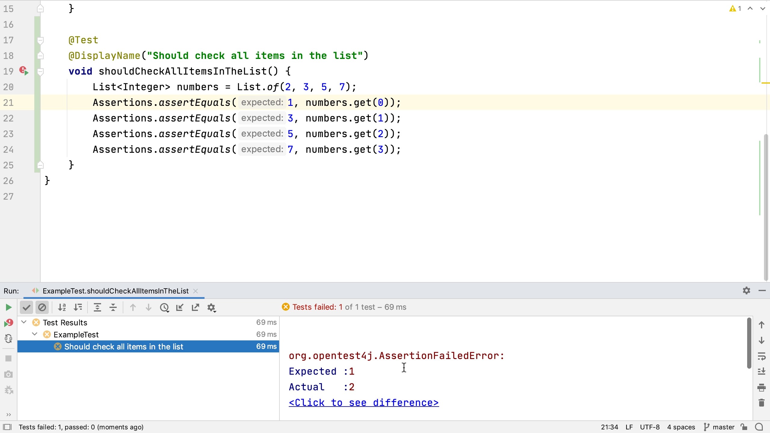
Task: Select the failed 'Should check all items' test
Action: coord(124,346)
